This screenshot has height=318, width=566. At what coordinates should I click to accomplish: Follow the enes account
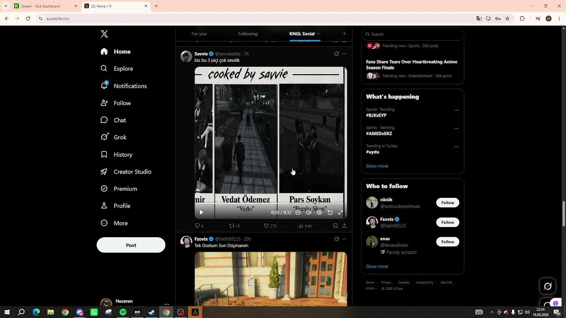pos(447,242)
